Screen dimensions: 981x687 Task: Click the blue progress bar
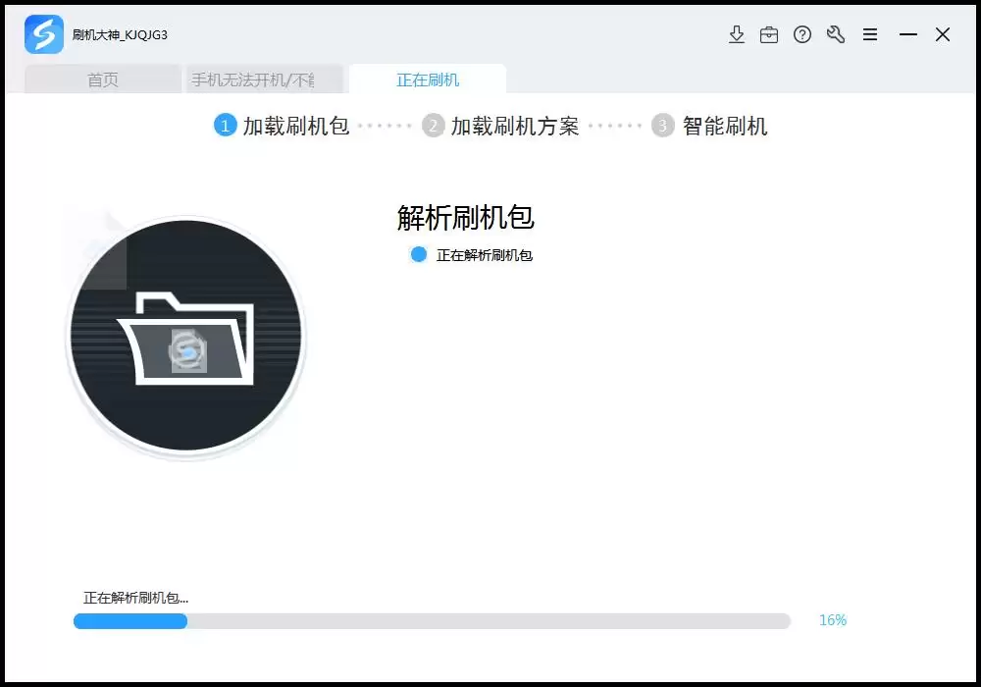tap(128, 621)
